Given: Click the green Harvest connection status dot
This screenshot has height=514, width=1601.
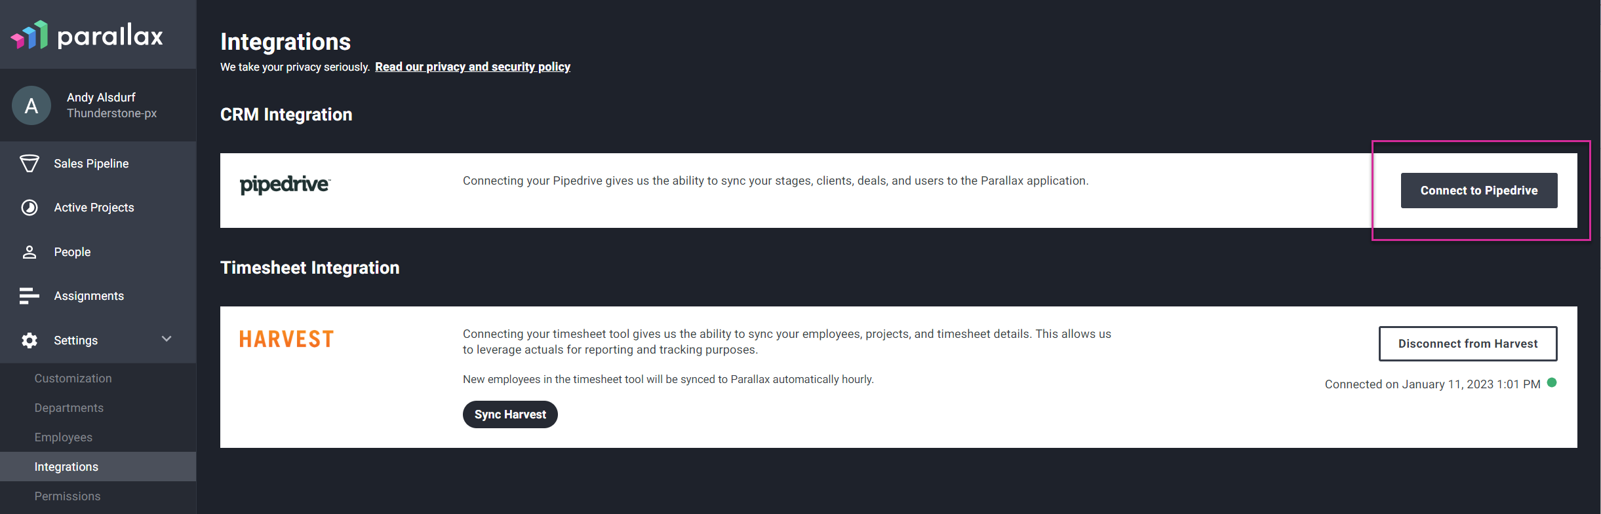Looking at the screenshot, I should (x=1552, y=383).
